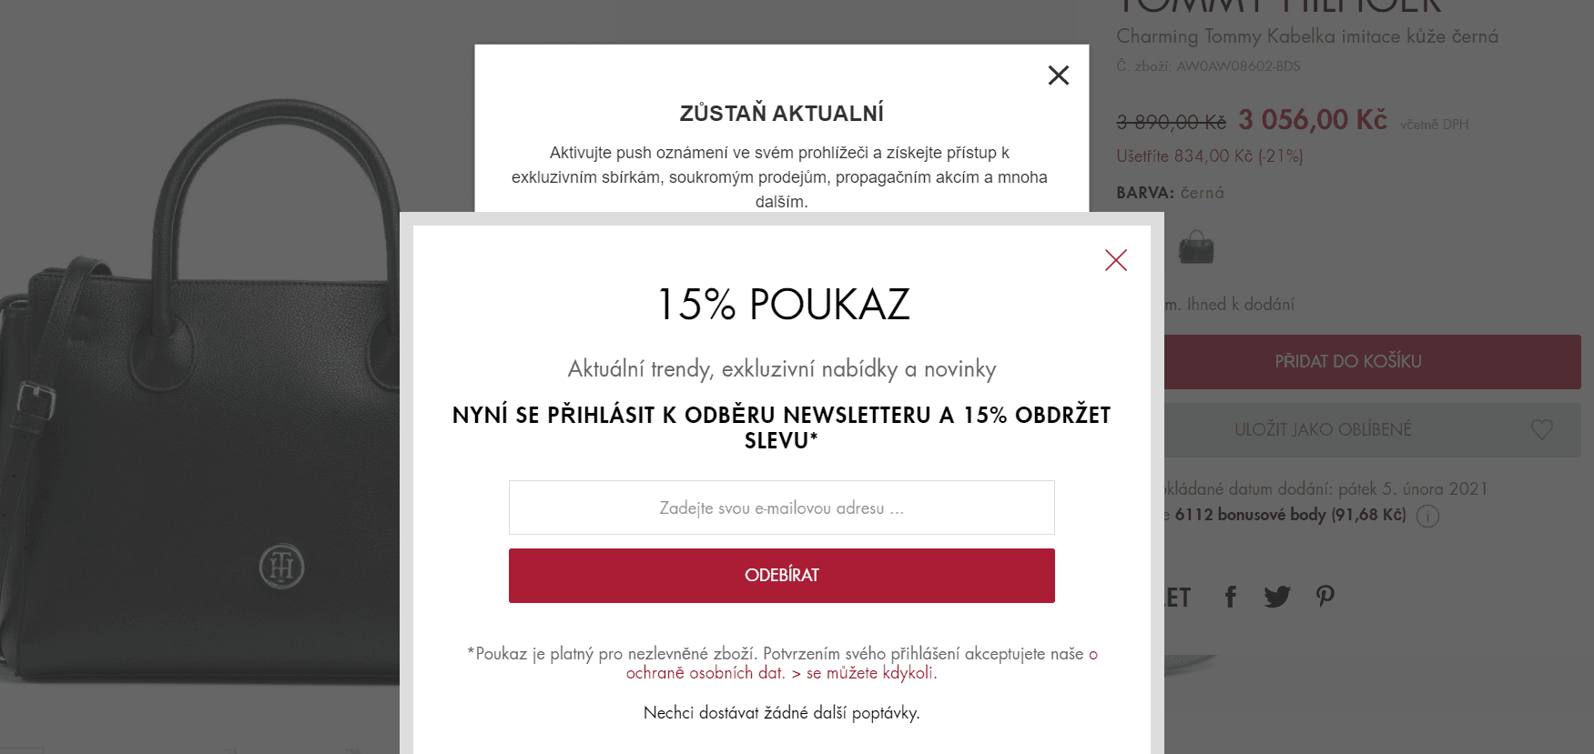The image size is (1594, 754).
Task: Click the product title Charming Tommy Kabelka
Action: pos(1307,36)
